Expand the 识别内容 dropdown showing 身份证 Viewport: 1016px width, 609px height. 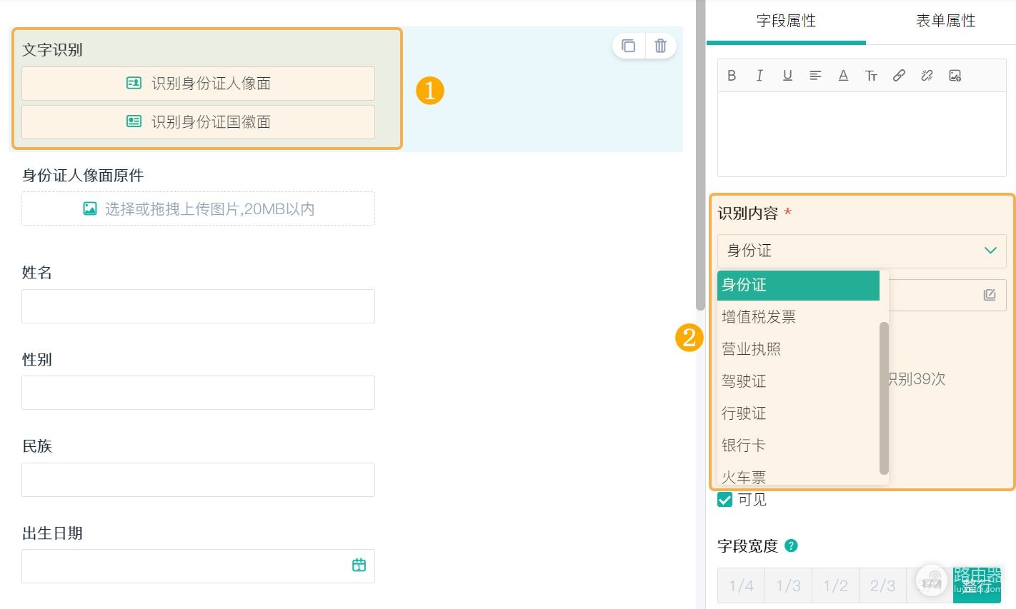[862, 251]
